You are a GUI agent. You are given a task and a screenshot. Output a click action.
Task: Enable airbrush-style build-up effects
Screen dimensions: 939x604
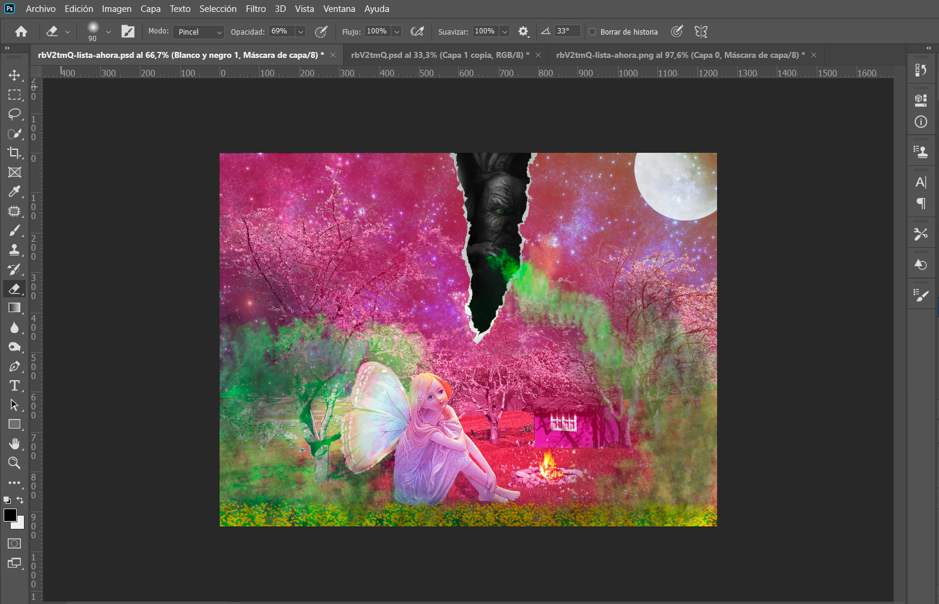click(418, 32)
